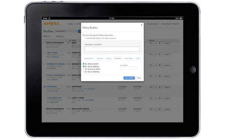Click the globe share icon for ADULT HEART MOTHER row
This screenshot has height=140, width=225.
coord(160,109)
